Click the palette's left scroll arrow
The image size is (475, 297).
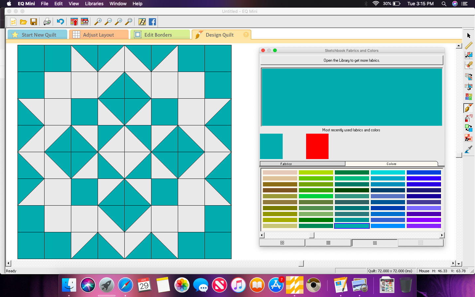tap(262, 235)
